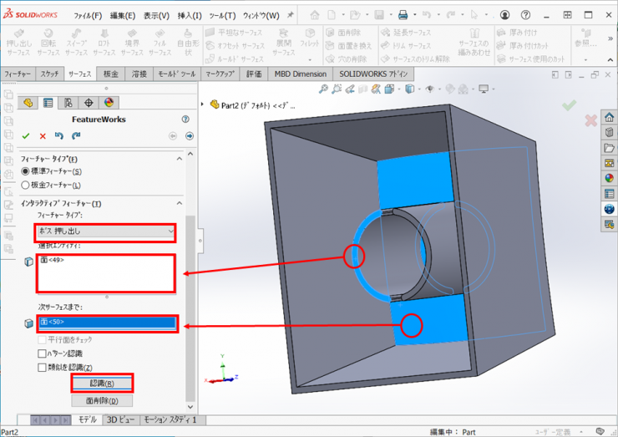Enable the パターン認識 checkbox
The height and width of the screenshot is (437, 618).
coord(43,353)
